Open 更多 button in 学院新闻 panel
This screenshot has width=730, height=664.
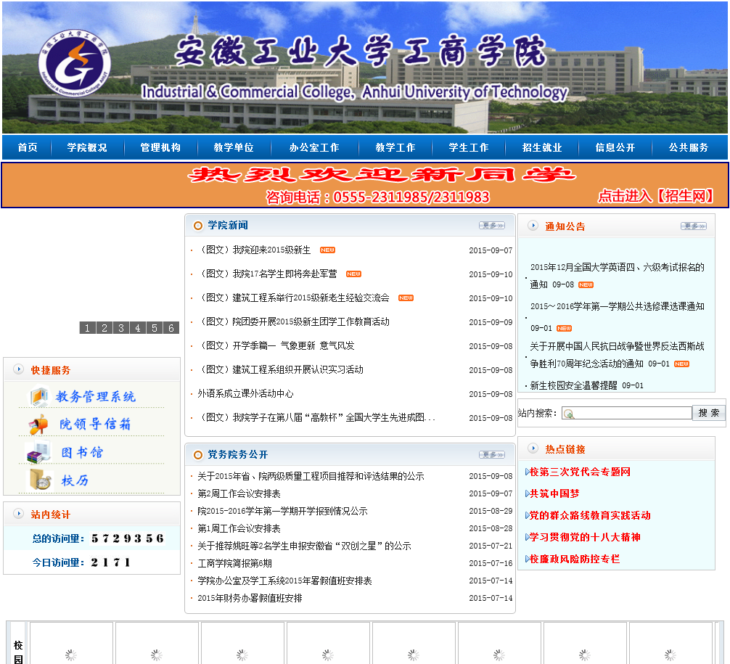coord(492,226)
